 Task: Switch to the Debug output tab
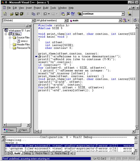pyautogui.click(x=27, y=153)
